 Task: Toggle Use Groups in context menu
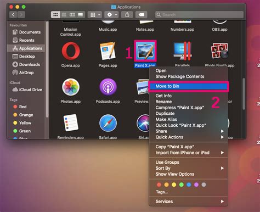pyautogui.click(x=188, y=163)
